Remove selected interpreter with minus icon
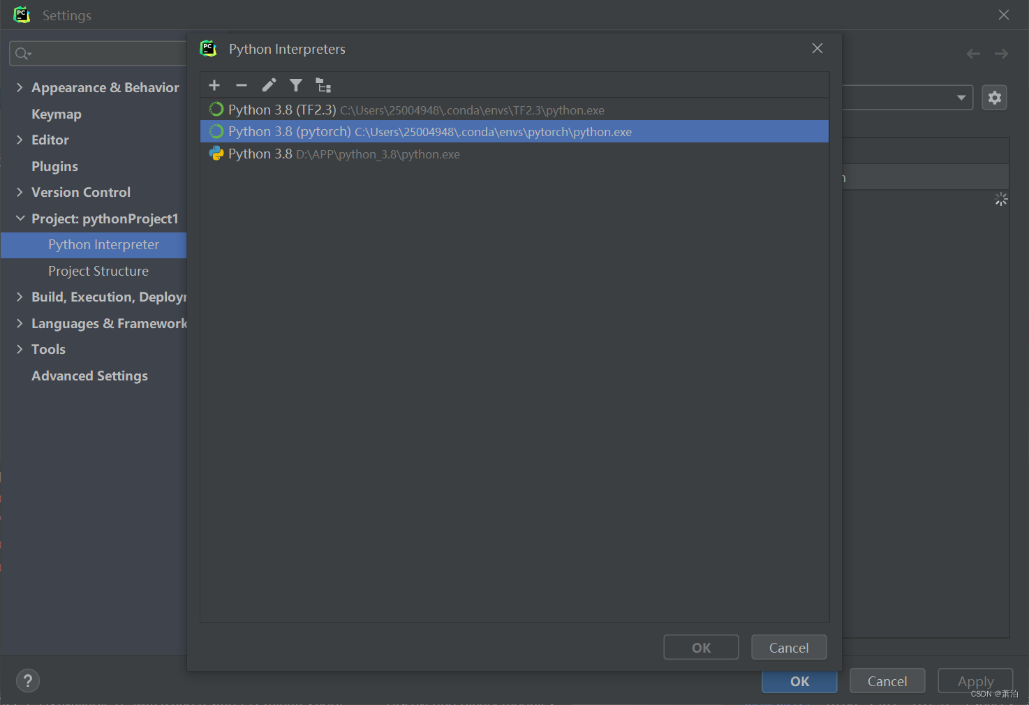This screenshot has height=705, width=1029. click(242, 85)
